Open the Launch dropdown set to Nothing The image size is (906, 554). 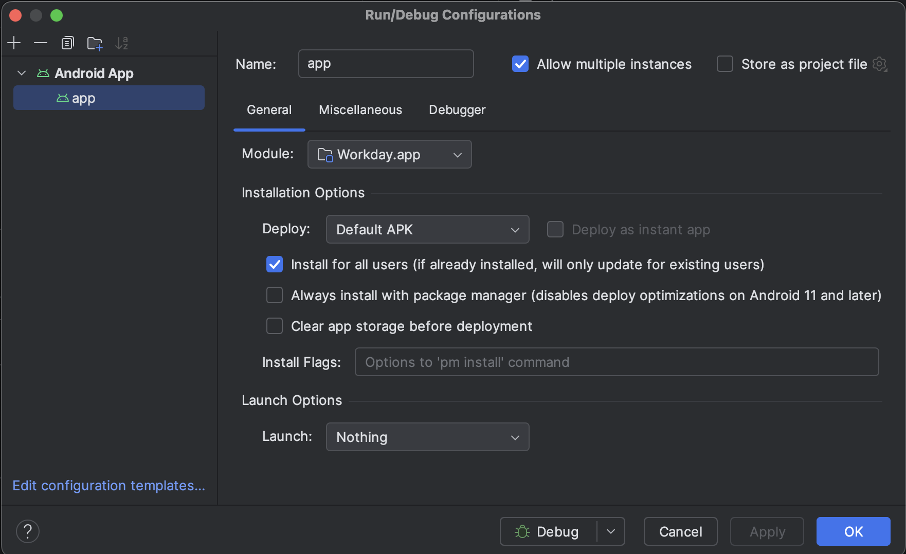click(x=427, y=437)
